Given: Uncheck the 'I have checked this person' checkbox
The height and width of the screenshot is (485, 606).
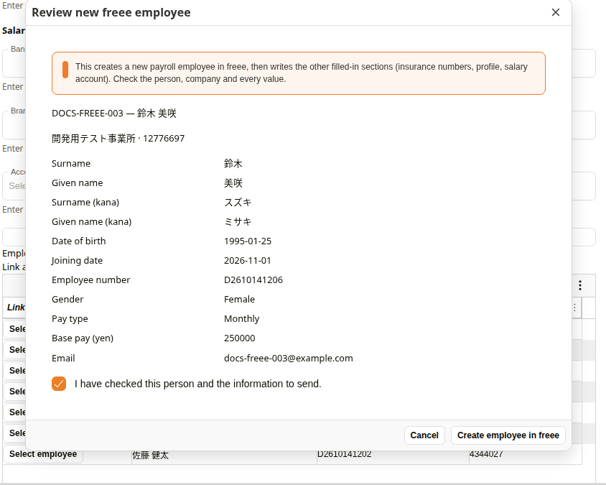Looking at the screenshot, I should [59, 384].
